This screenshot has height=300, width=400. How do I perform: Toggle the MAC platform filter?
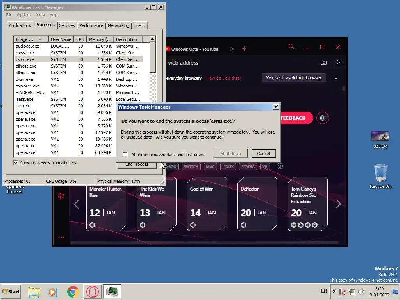pos(210,166)
